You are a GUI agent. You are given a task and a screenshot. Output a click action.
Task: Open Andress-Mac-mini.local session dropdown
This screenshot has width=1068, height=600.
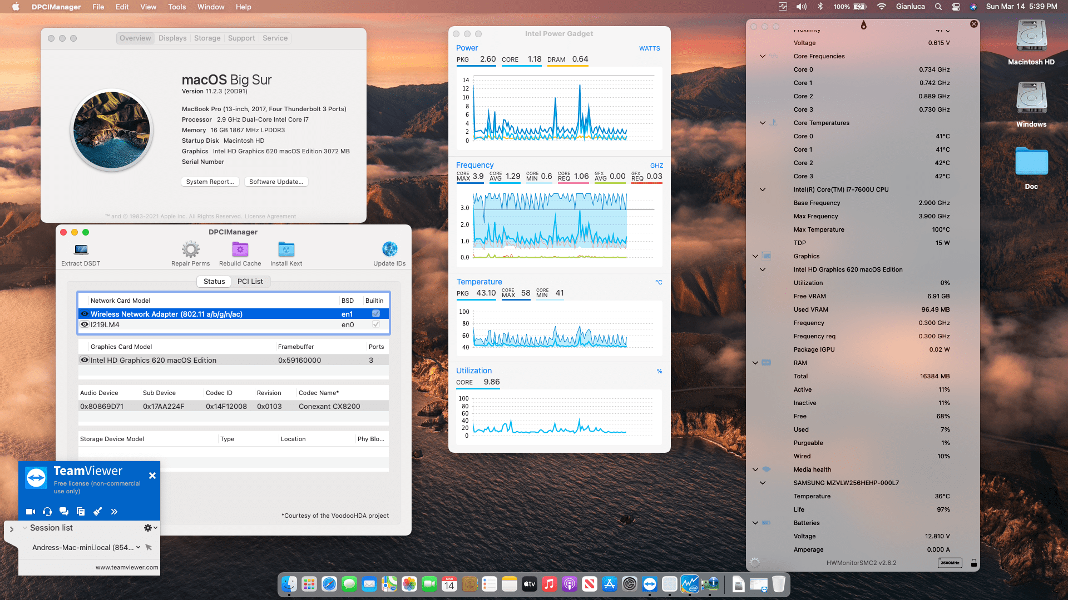pyautogui.click(x=138, y=547)
